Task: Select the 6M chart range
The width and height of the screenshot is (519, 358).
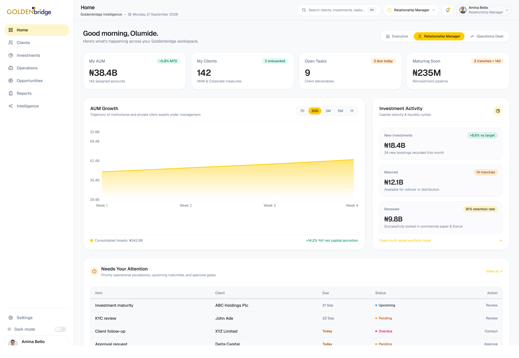Action: coord(341,111)
